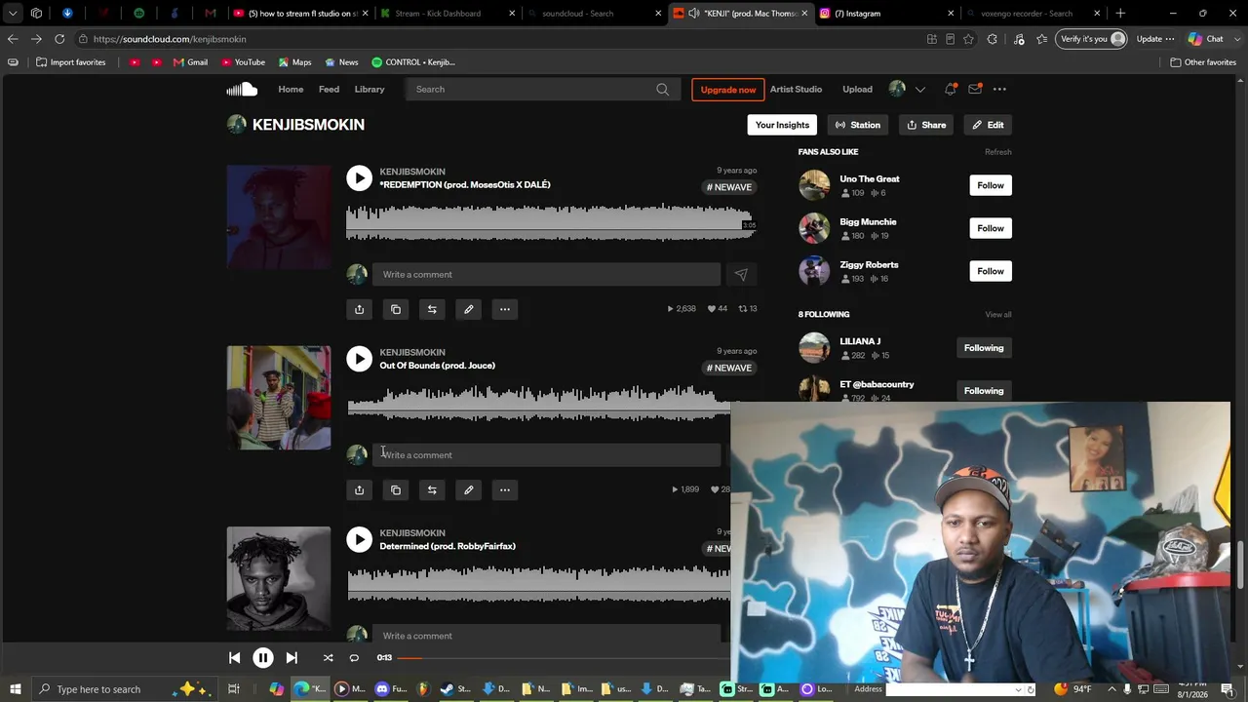
Task: Go back in the browser
Action: coord(13,39)
